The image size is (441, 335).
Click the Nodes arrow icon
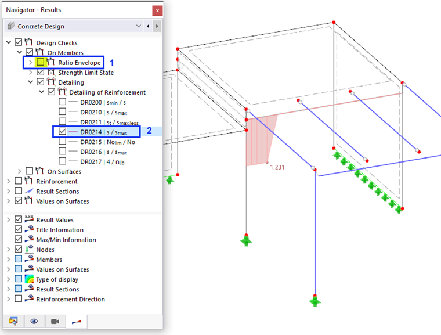coord(29,249)
